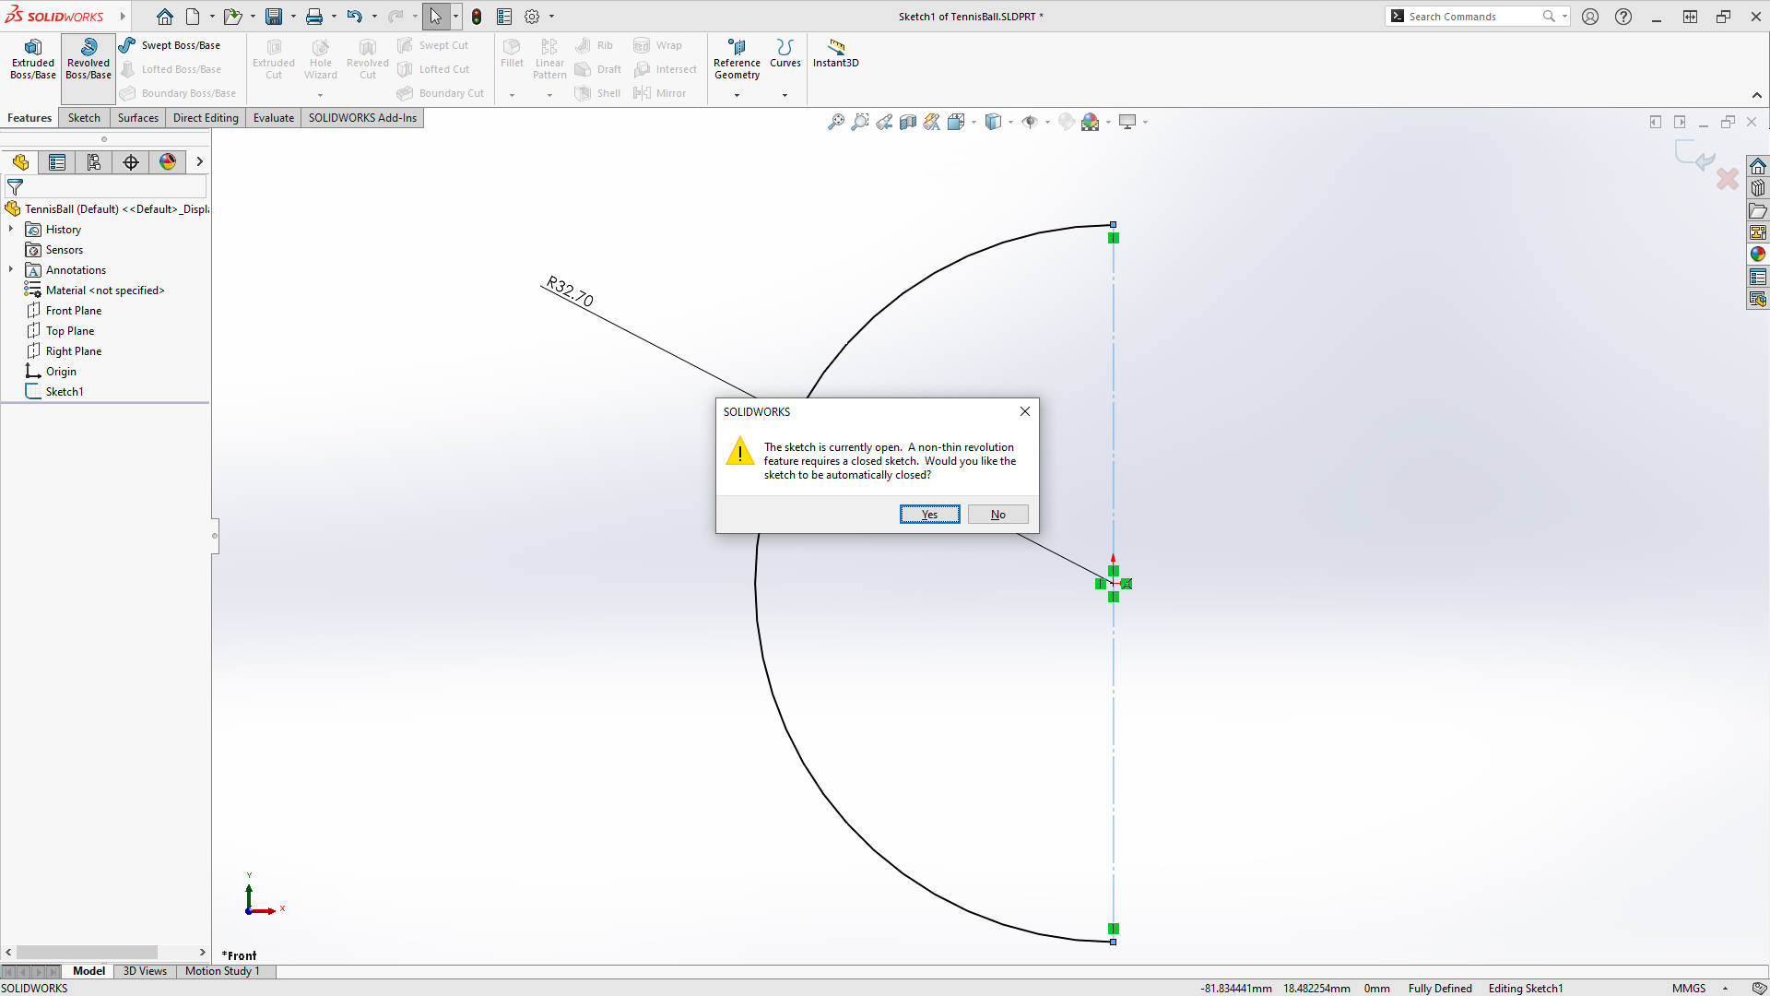The image size is (1770, 996).
Task: Switch to the Sketch tab
Action: (x=83, y=117)
